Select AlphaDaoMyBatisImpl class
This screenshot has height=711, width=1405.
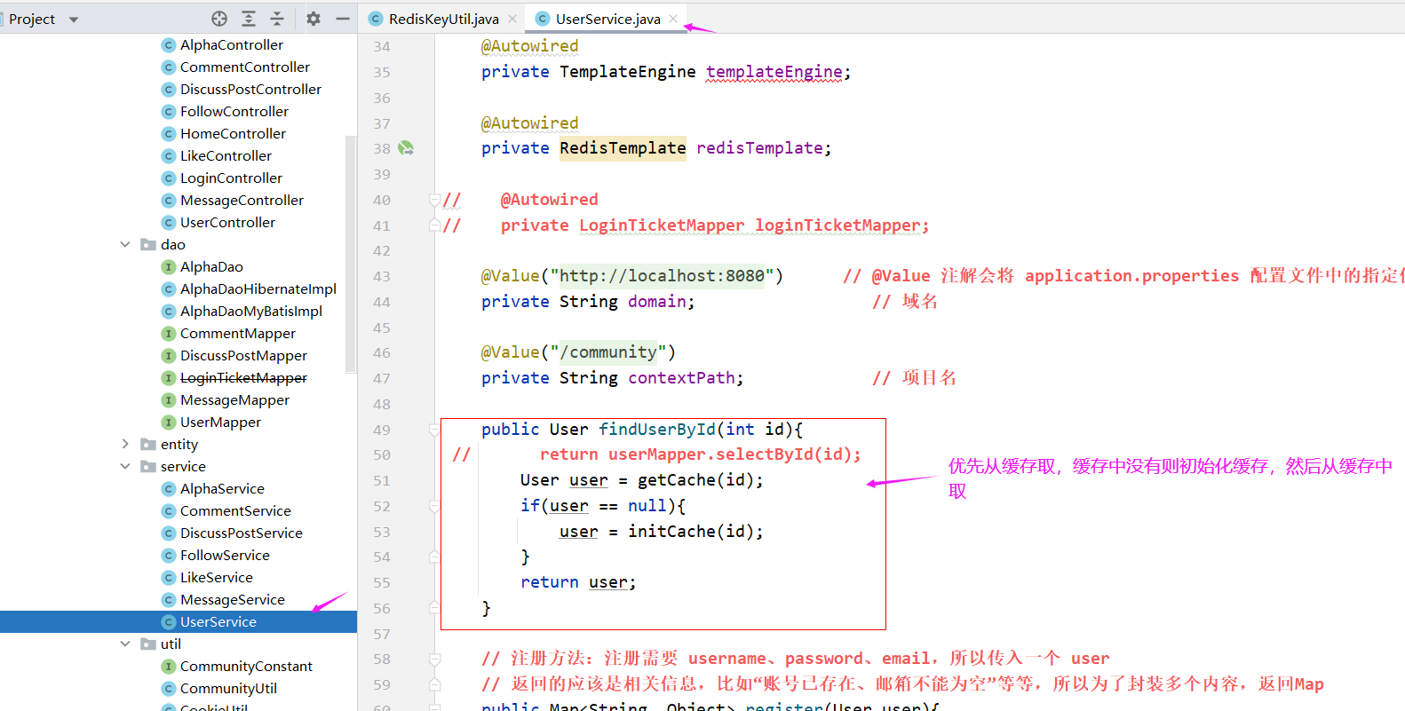[x=251, y=311]
